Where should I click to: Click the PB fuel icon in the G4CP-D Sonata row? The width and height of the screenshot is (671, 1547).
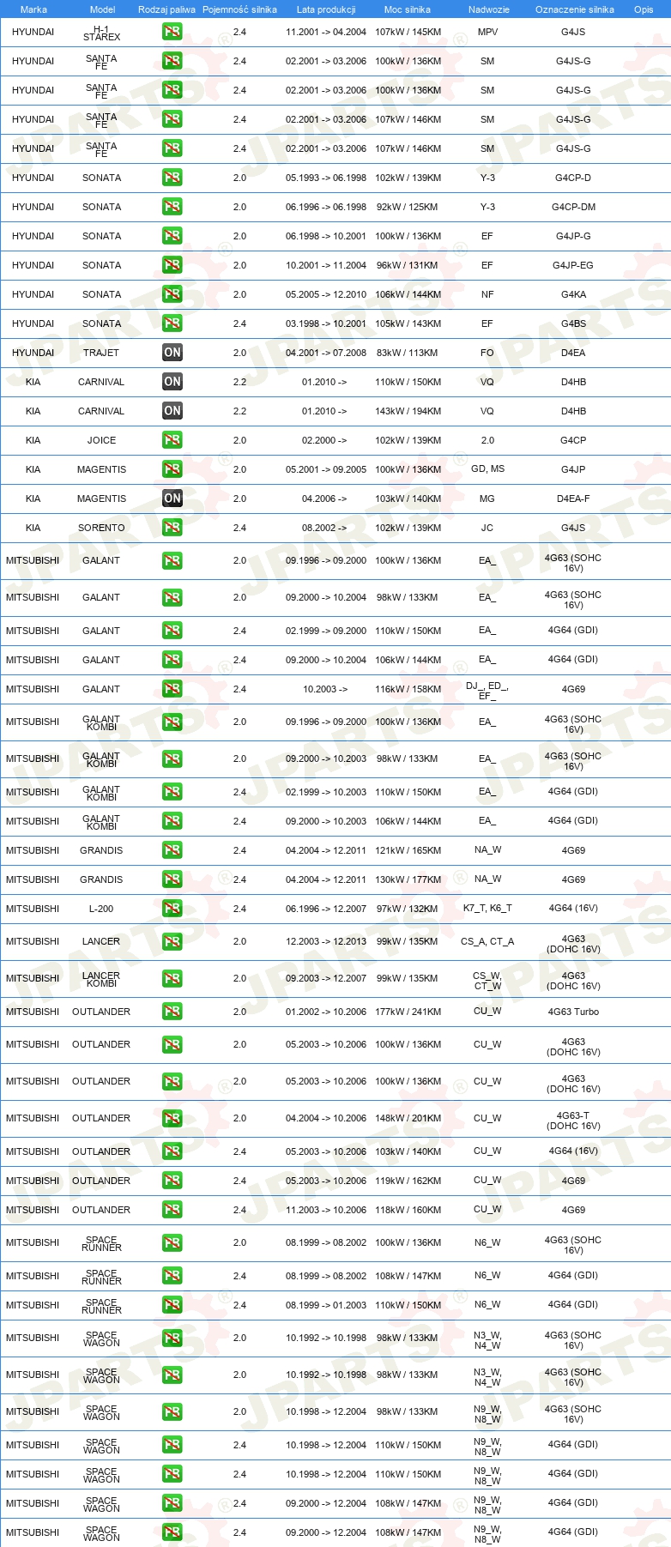172,178
